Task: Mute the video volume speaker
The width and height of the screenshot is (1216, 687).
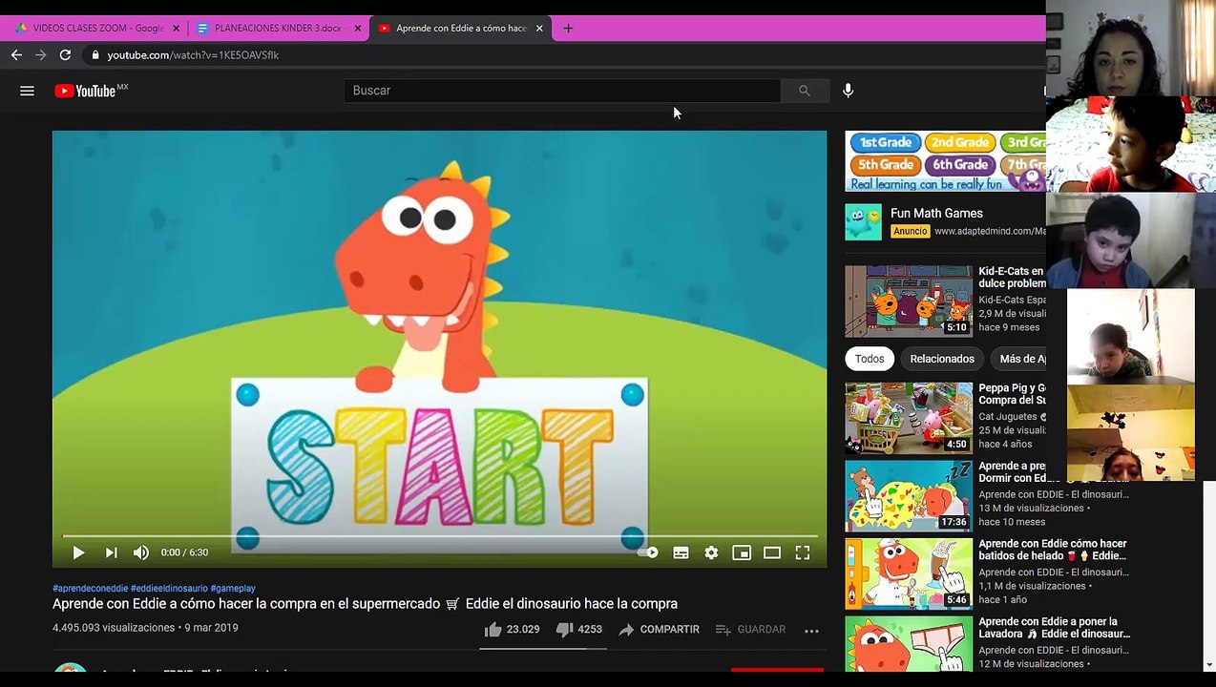Action: coord(141,552)
